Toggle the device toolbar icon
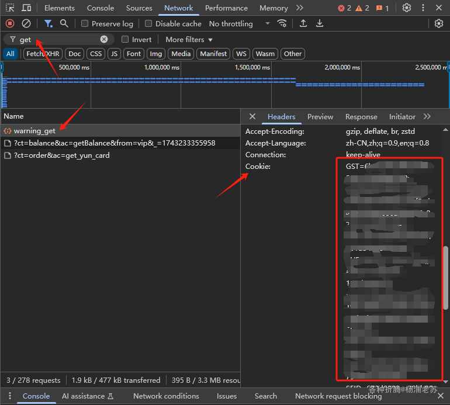Image resolution: width=450 pixels, height=405 pixels. 26,8
